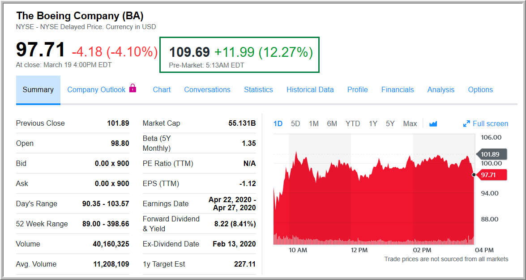Screen dimensions: 526x280
Task: Click the 106.00 price axis label
Action: [491, 137]
